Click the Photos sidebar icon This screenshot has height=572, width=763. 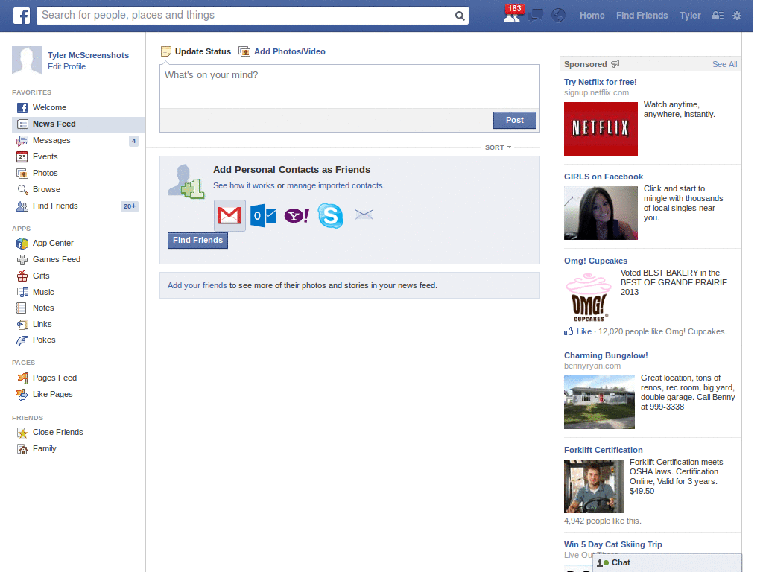tap(22, 173)
